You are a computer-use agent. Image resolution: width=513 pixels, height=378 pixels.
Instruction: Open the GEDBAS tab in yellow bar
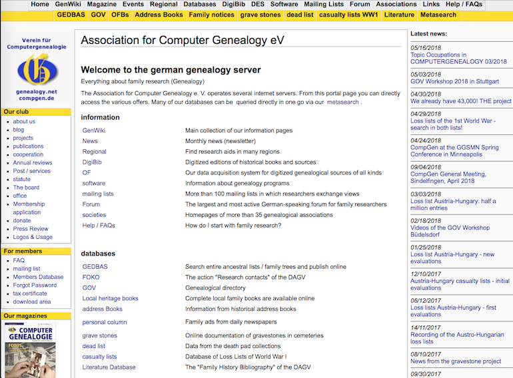71,15
